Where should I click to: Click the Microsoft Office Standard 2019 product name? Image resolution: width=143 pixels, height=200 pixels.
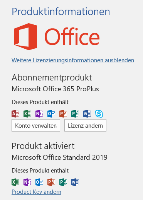pyautogui.click(x=59, y=157)
